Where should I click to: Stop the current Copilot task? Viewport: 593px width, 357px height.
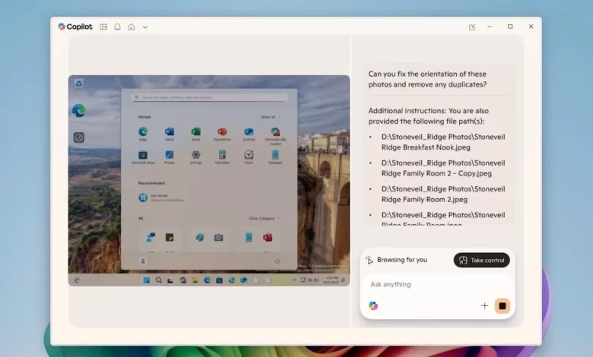tap(502, 305)
